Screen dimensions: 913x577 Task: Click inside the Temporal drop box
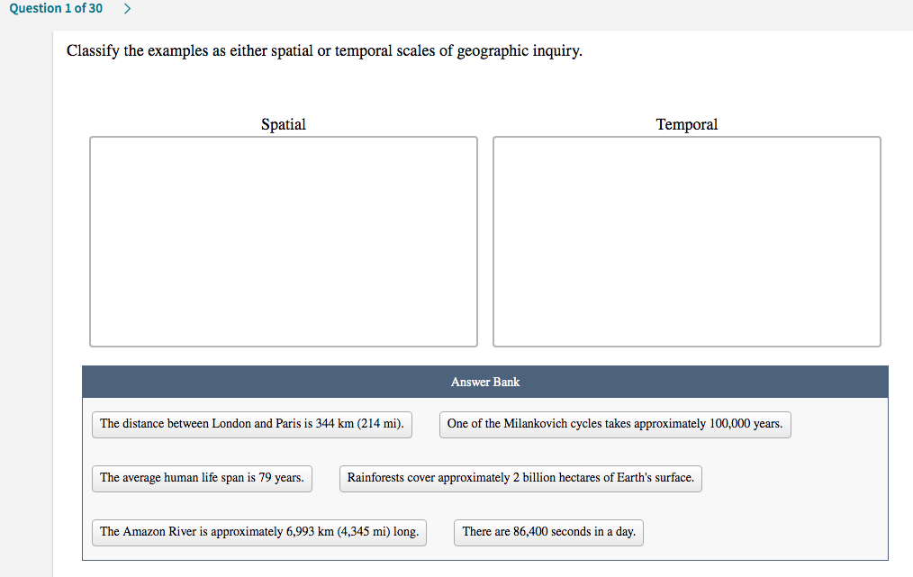(686, 241)
